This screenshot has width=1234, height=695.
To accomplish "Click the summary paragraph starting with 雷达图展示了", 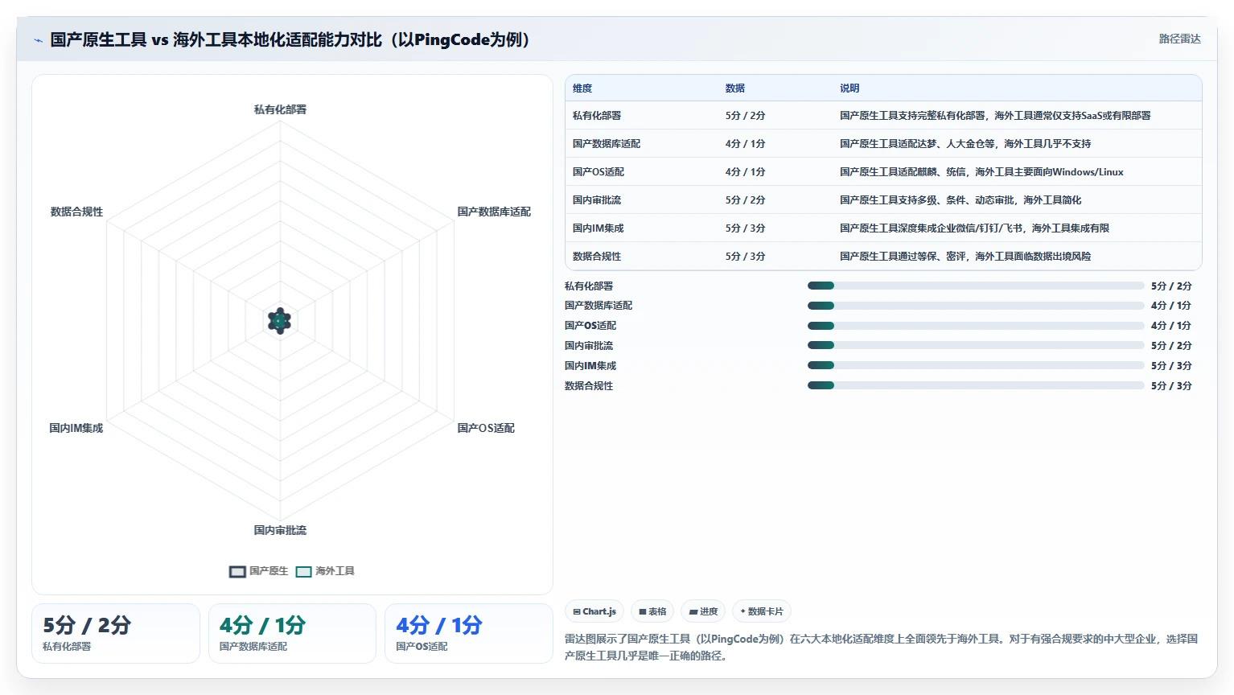I will tap(882, 648).
